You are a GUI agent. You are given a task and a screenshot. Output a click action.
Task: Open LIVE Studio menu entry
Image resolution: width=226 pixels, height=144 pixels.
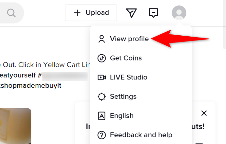coord(128,77)
